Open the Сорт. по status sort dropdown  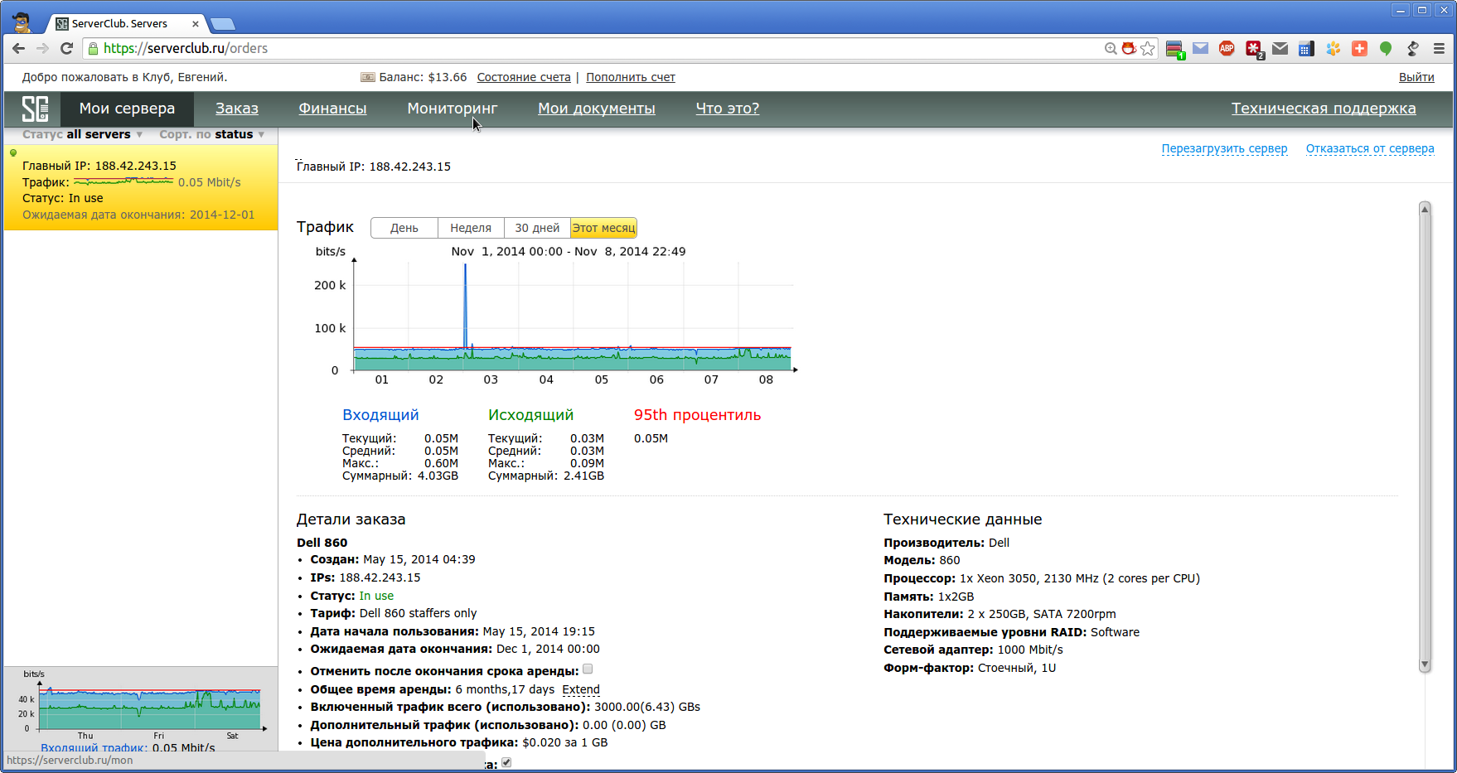click(212, 134)
